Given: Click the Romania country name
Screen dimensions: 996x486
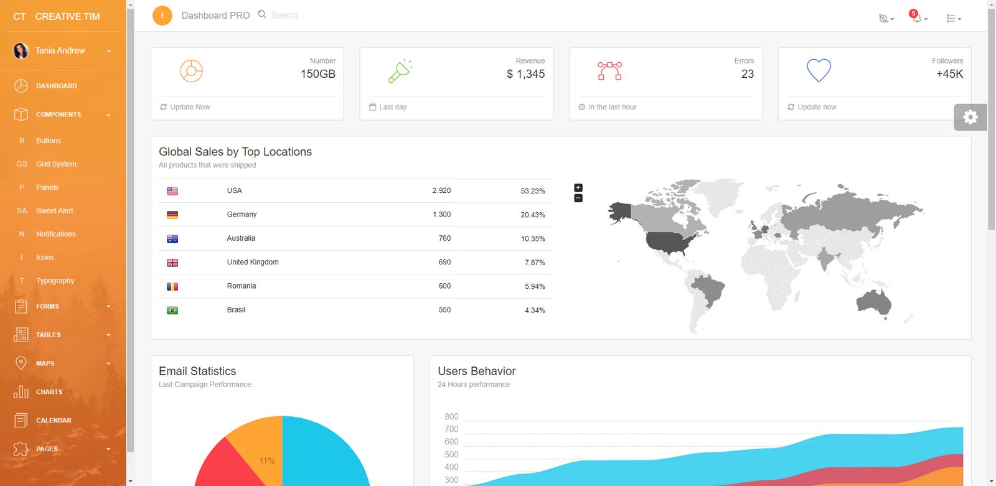Looking at the screenshot, I should pos(242,286).
